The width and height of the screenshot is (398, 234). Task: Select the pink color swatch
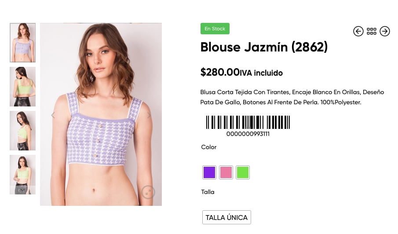[226, 172]
